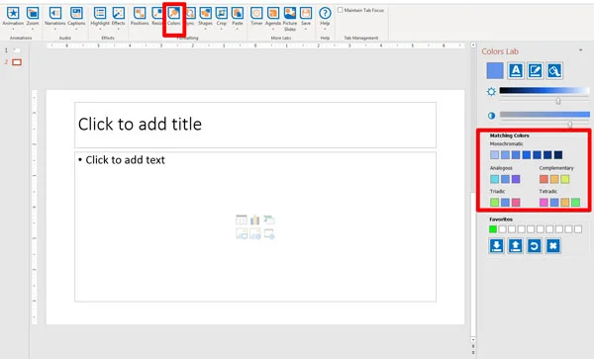Click the 'Click to add title' placeholder
Image resolution: width=594 pixels, height=359 pixels.
coord(255,125)
